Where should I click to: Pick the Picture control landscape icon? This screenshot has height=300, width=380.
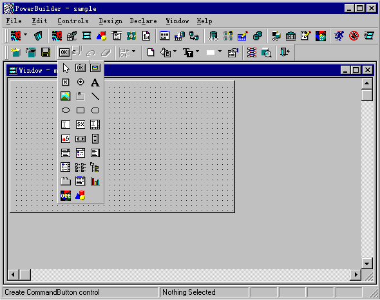coord(66,96)
